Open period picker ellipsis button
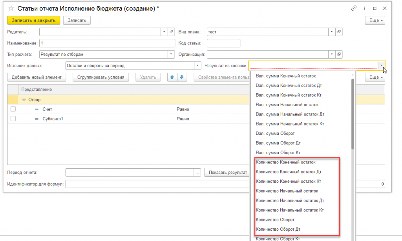The height and width of the screenshot is (241, 402). (197, 173)
